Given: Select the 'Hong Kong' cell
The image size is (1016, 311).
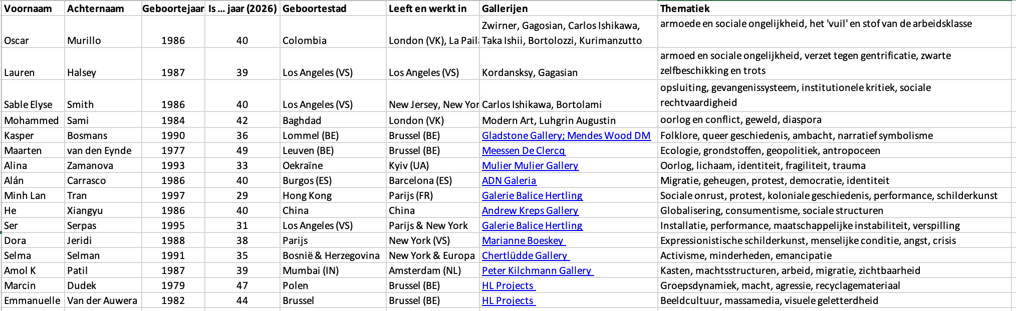Looking at the screenshot, I should 333,195.
